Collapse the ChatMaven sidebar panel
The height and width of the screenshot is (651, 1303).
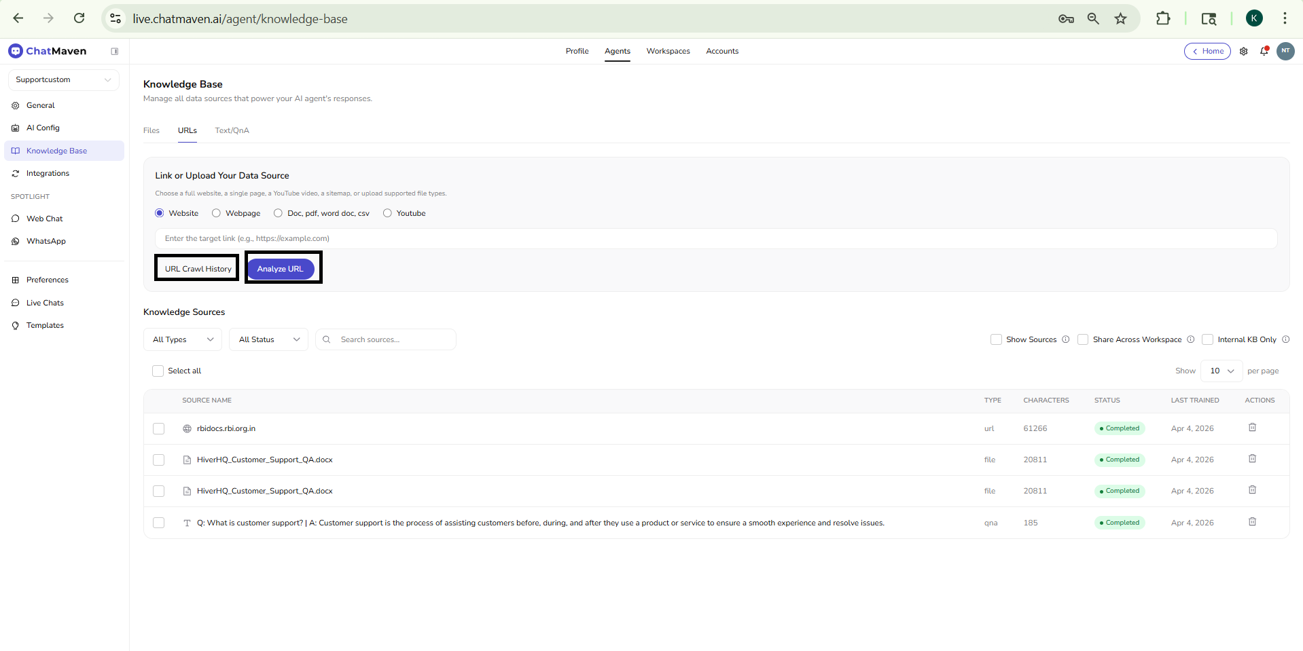[115, 51]
